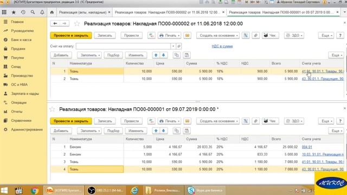Viewport: 347px width, 195px height.
Task: Attach files paperclip in lower toolbar
Action: 255,121
